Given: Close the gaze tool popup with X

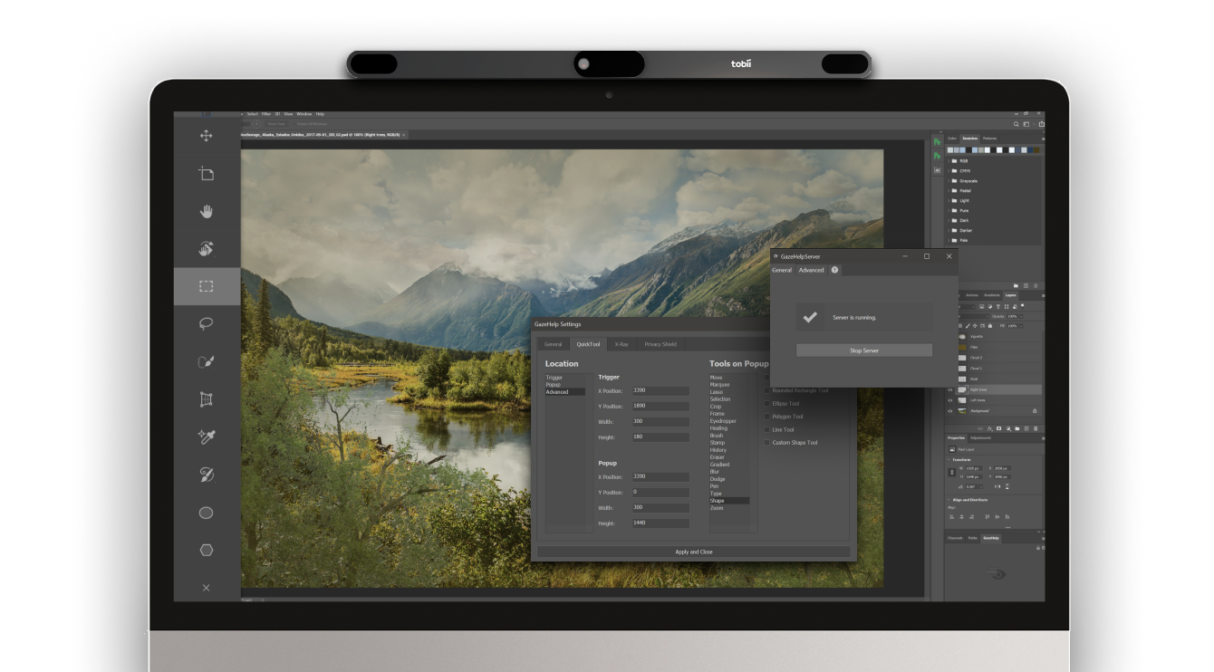Looking at the screenshot, I should click(x=207, y=588).
